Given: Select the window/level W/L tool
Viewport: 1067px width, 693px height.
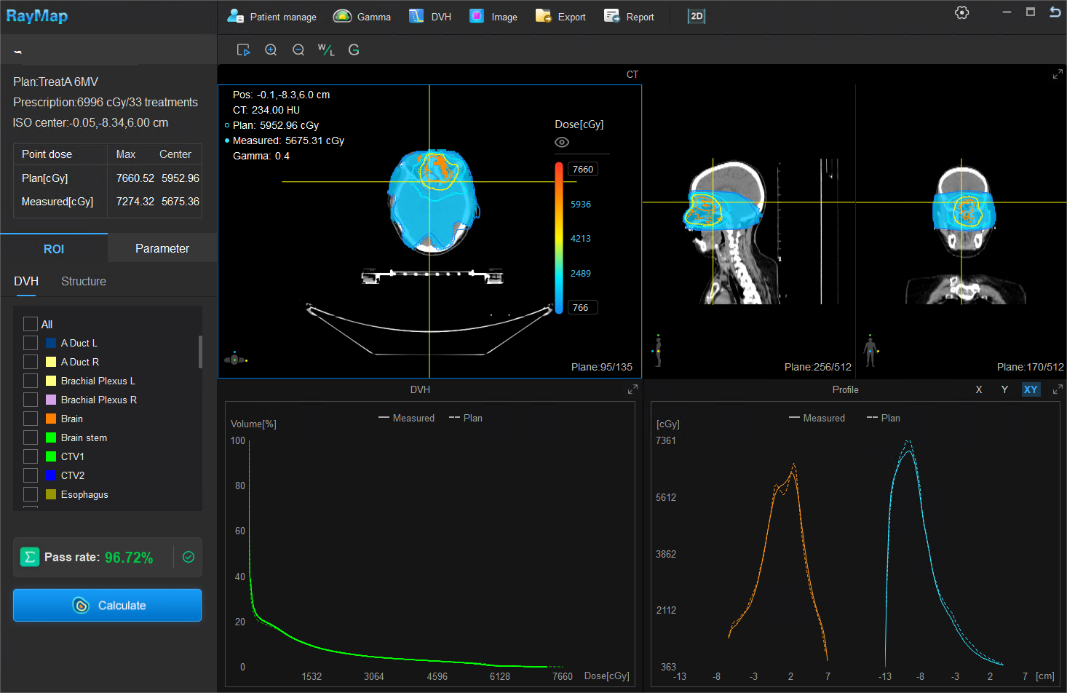Looking at the screenshot, I should 326,49.
